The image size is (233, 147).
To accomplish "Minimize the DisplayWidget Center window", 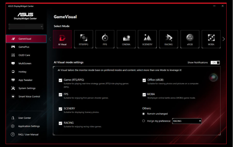I will pos(214,6).
